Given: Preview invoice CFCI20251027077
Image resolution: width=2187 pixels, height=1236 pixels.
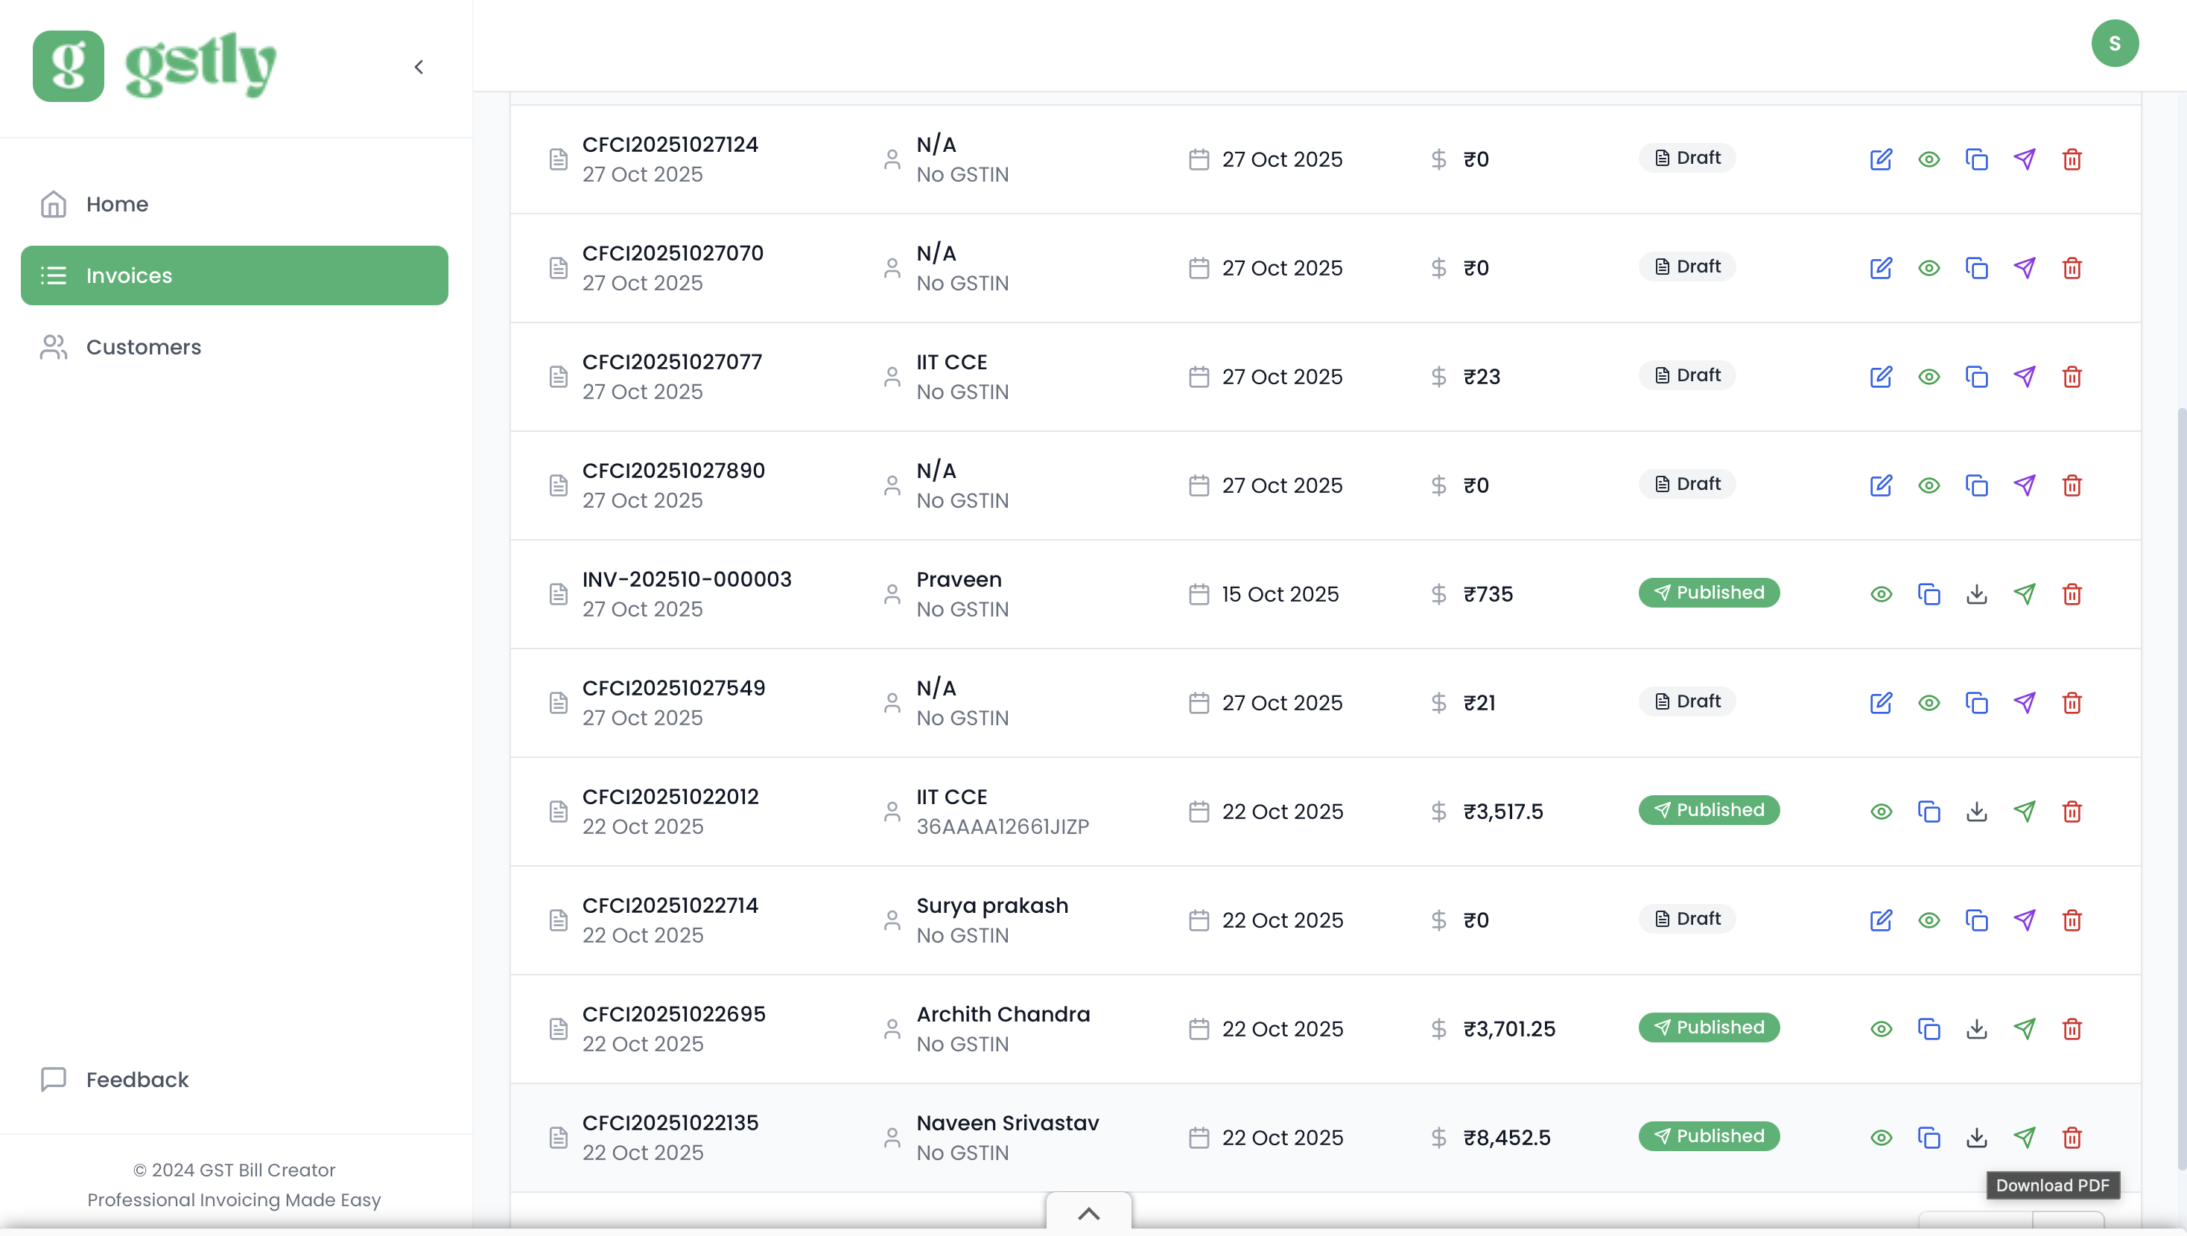Looking at the screenshot, I should point(1929,376).
